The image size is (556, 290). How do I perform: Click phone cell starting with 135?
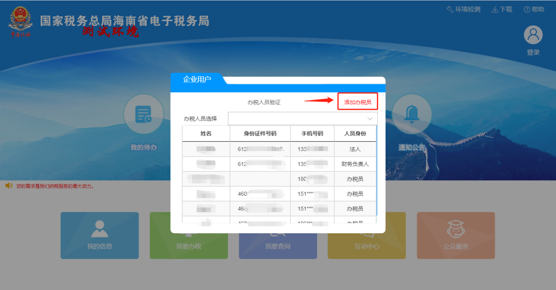312,164
